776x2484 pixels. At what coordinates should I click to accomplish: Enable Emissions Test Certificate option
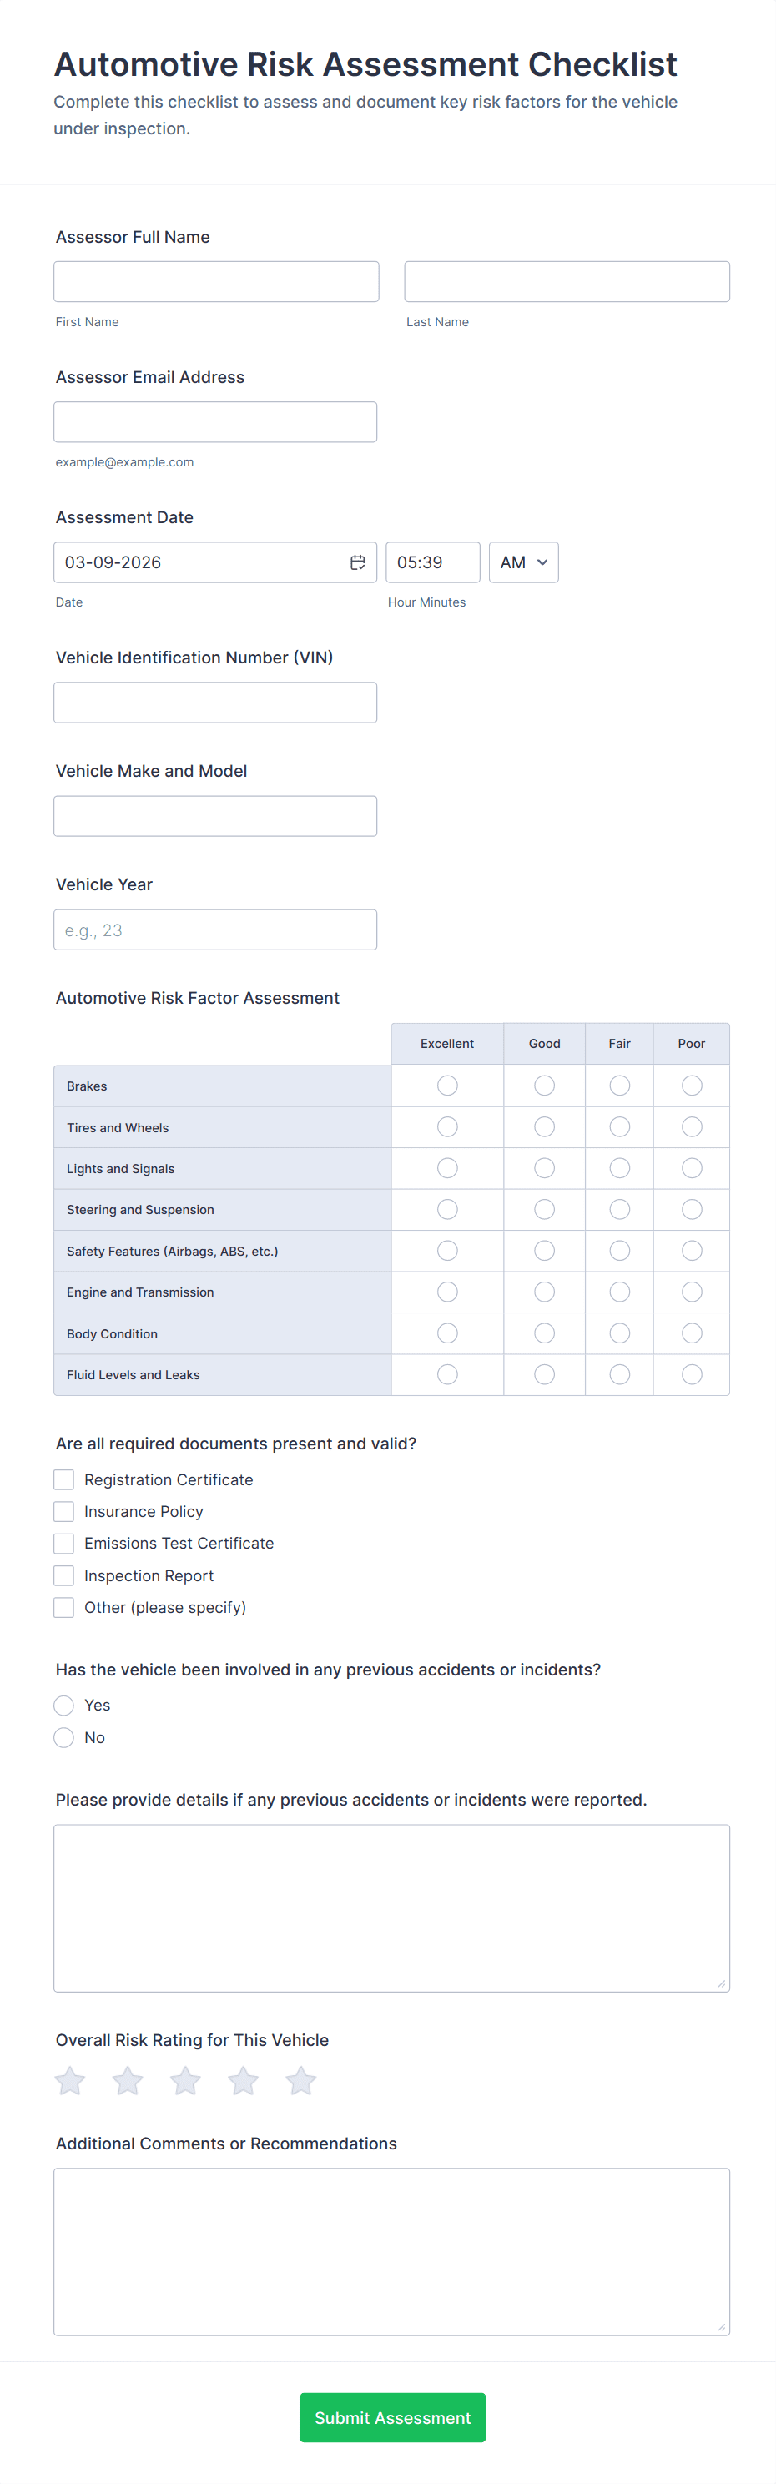(x=63, y=1543)
